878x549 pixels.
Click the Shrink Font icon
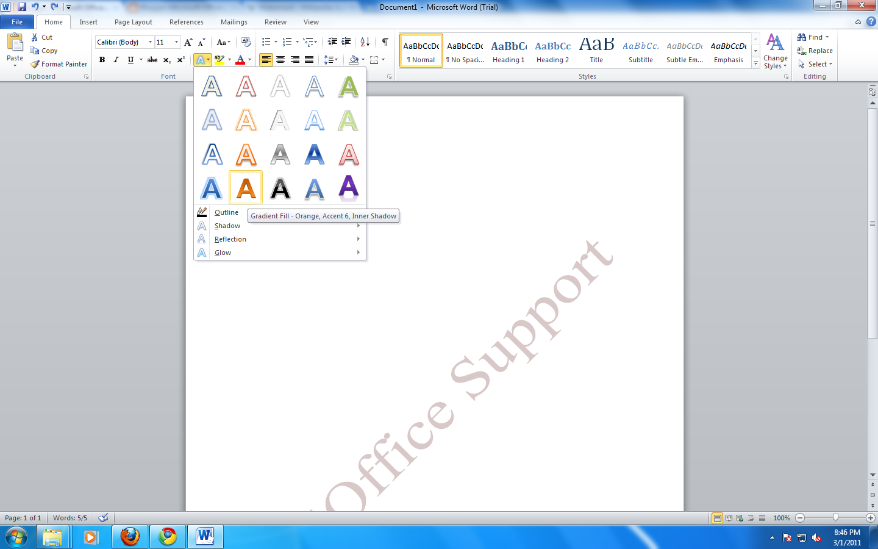[201, 42]
